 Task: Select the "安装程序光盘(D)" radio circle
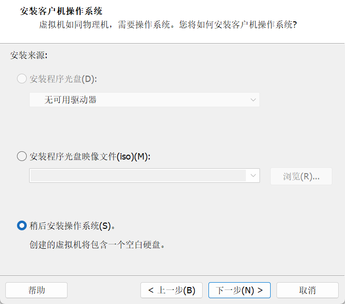22,79
